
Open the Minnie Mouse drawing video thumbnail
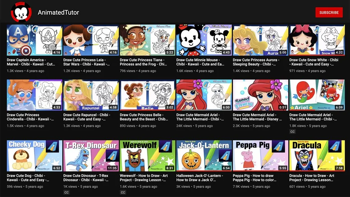pos(204,40)
